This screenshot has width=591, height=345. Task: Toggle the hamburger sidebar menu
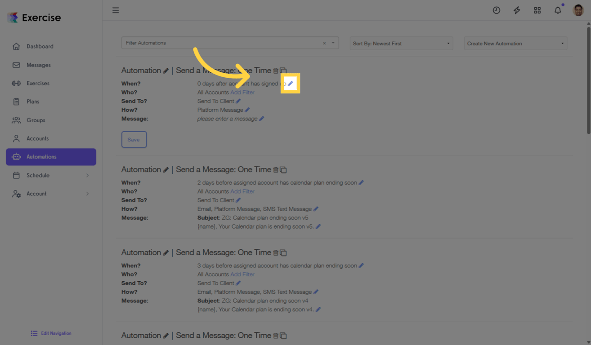[116, 10]
